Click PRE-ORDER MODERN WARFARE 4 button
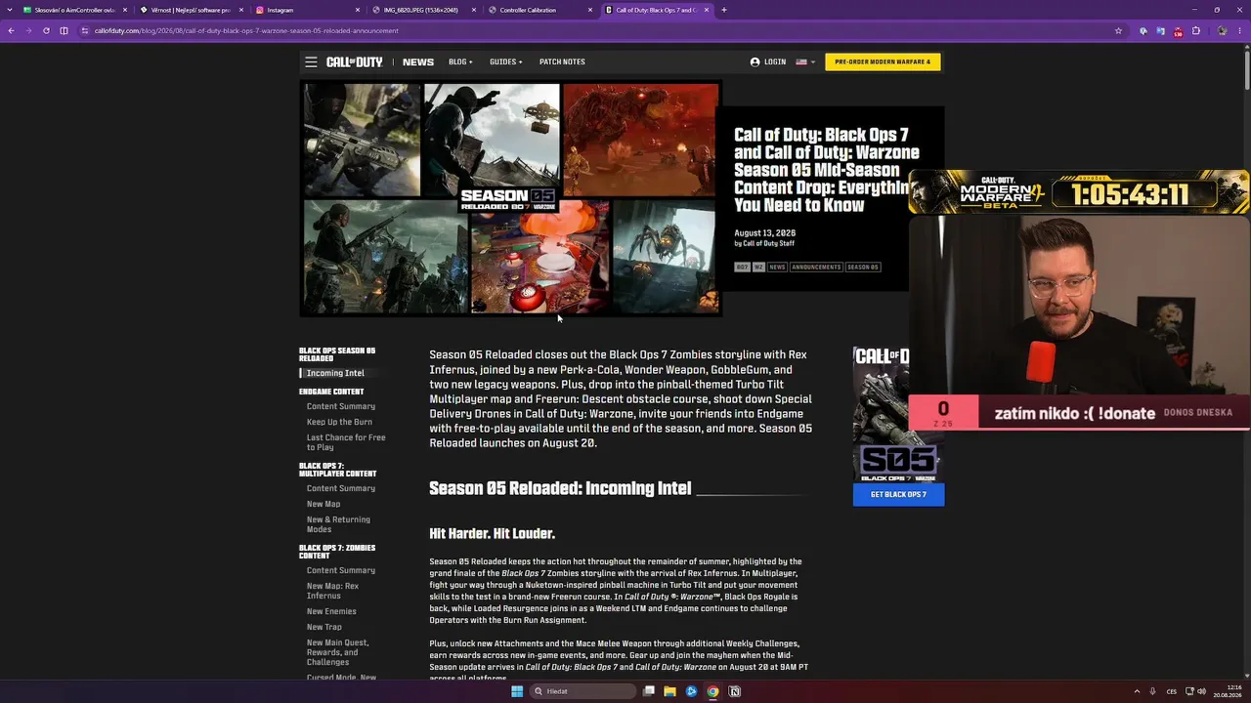Image resolution: width=1251 pixels, height=703 pixels. tap(883, 62)
